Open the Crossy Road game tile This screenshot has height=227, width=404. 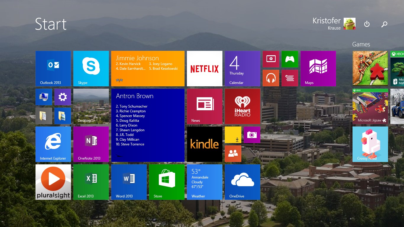click(370, 144)
